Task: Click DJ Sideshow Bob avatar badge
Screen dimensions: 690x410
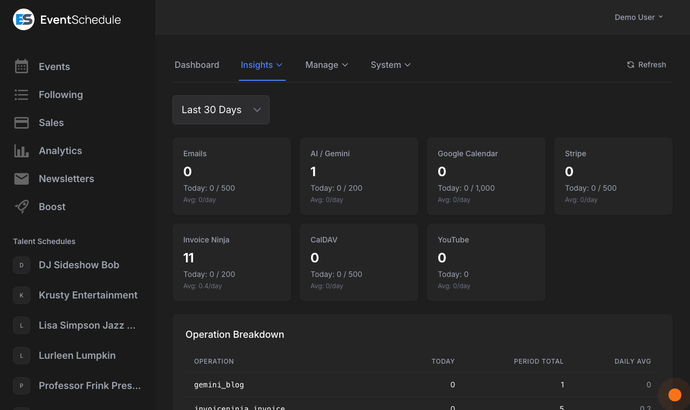Action: pyautogui.click(x=22, y=265)
